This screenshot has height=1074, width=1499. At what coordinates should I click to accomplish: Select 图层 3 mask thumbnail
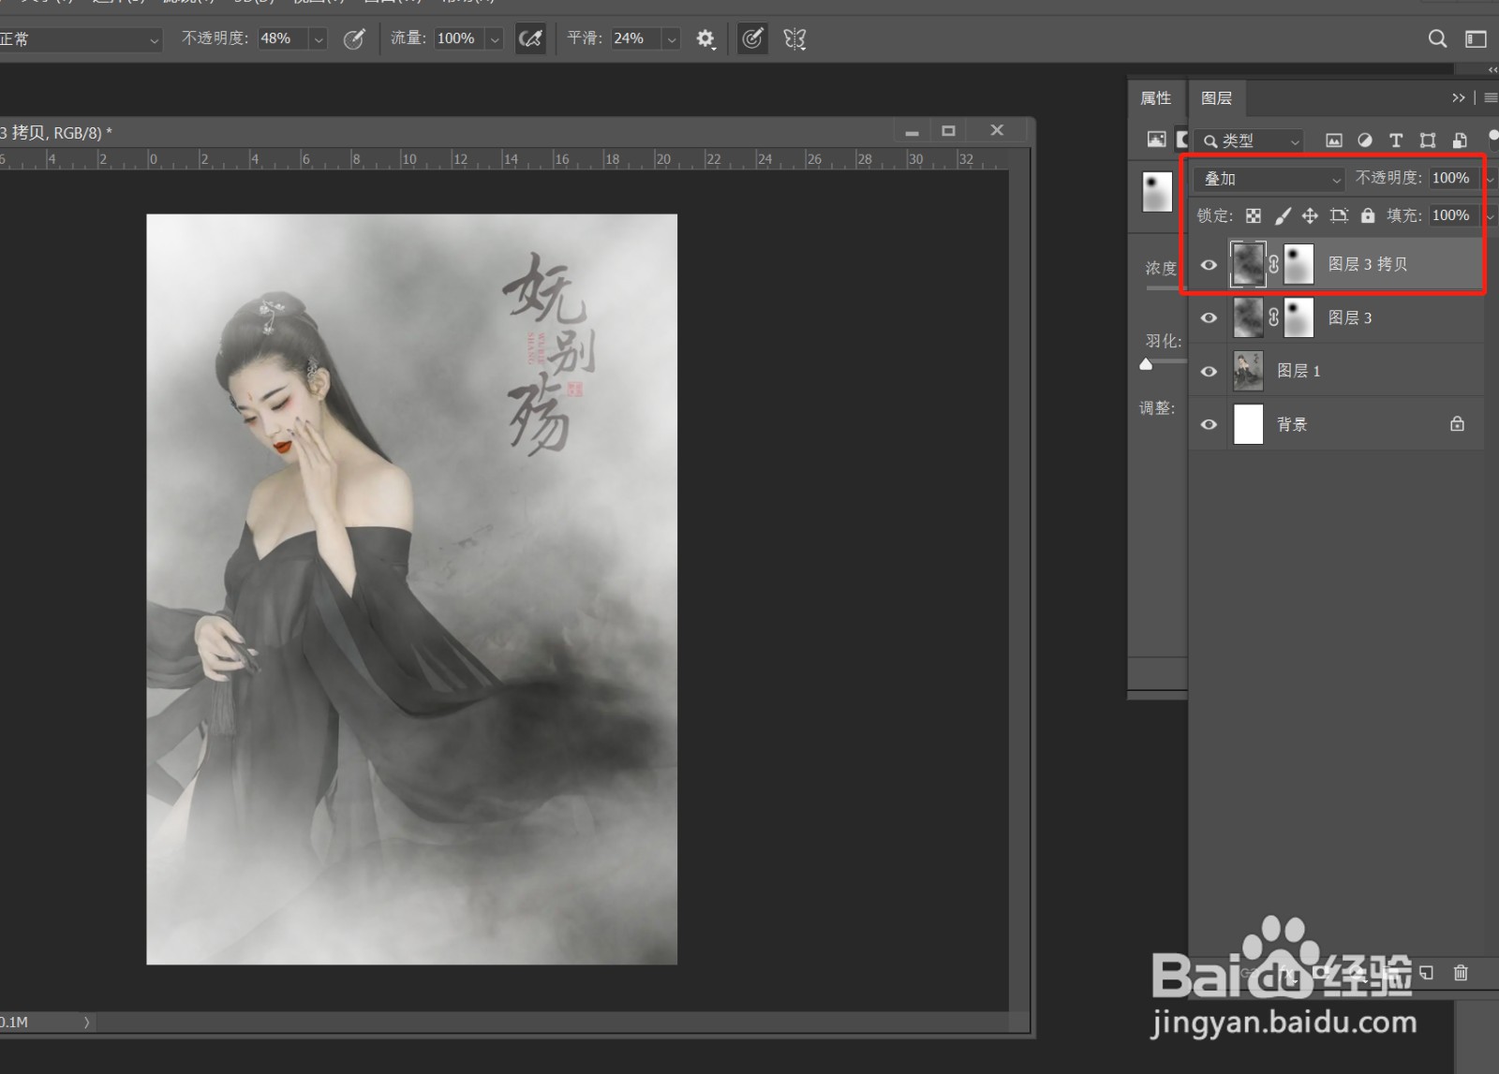click(x=1299, y=317)
